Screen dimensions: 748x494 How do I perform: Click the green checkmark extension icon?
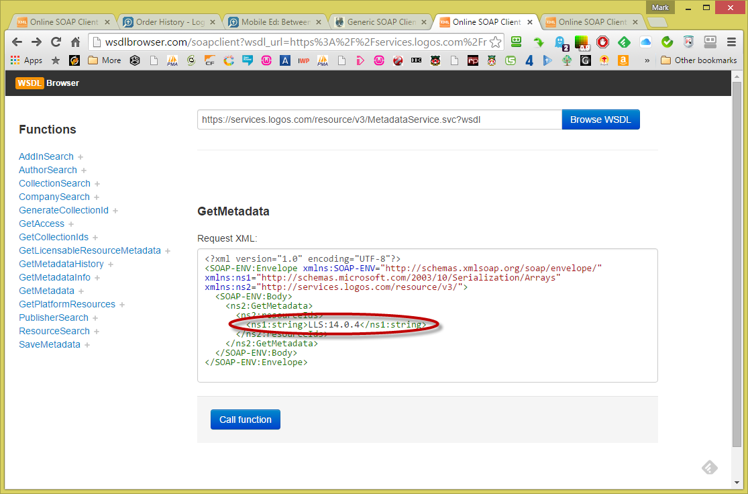667,42
